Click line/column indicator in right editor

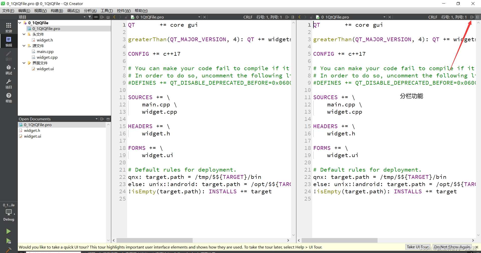click(454, 17)
